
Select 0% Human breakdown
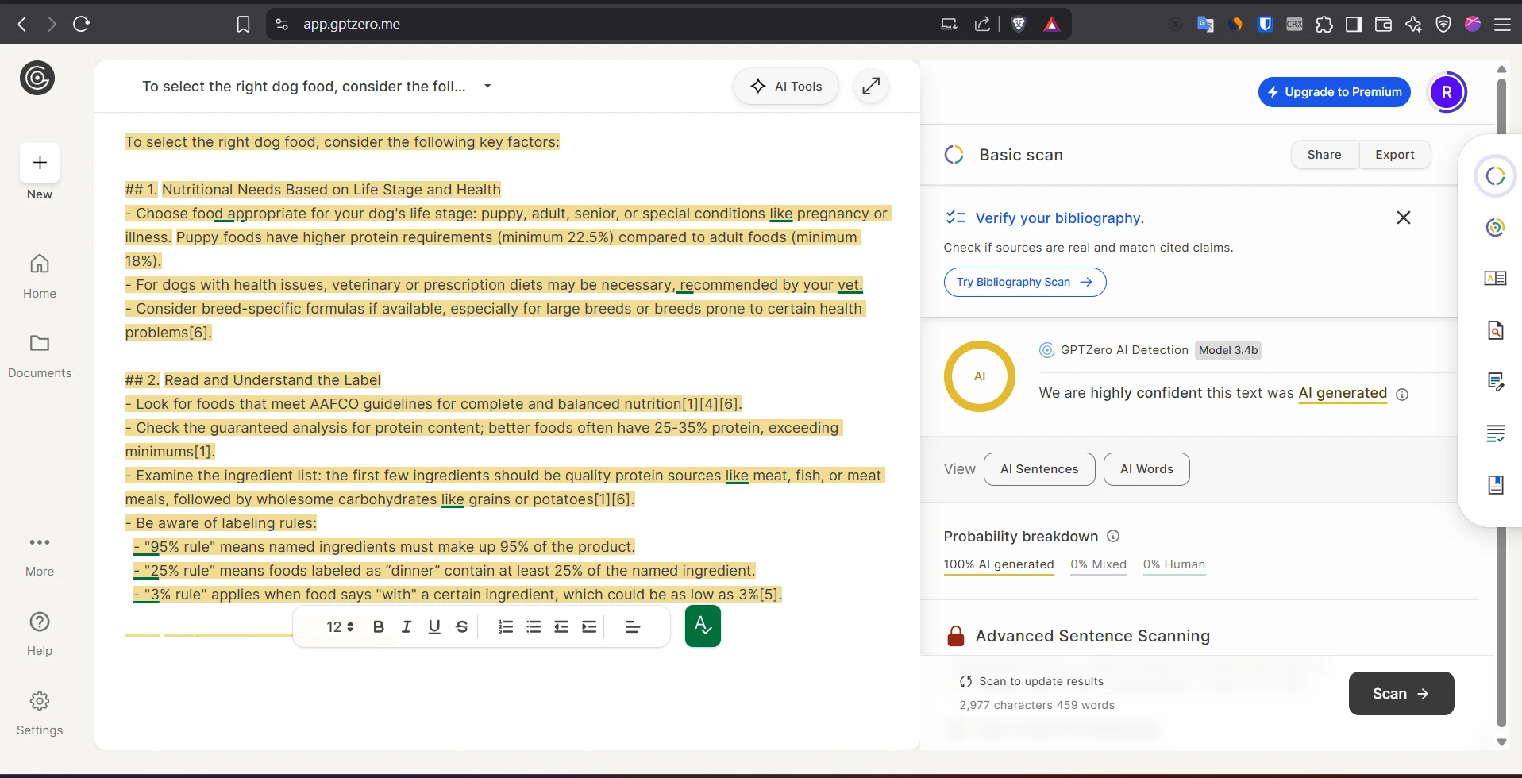(x=1174, y=564)
